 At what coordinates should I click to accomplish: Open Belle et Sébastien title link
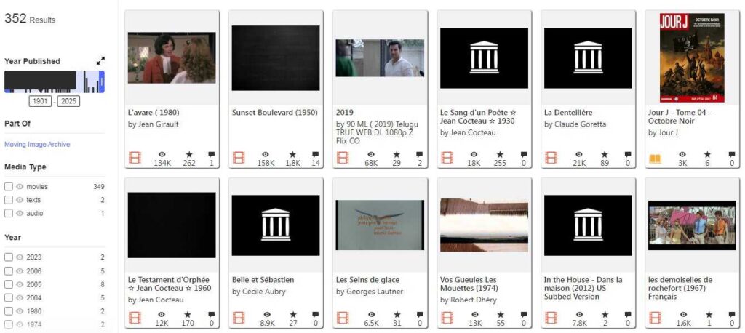(263, 280)
